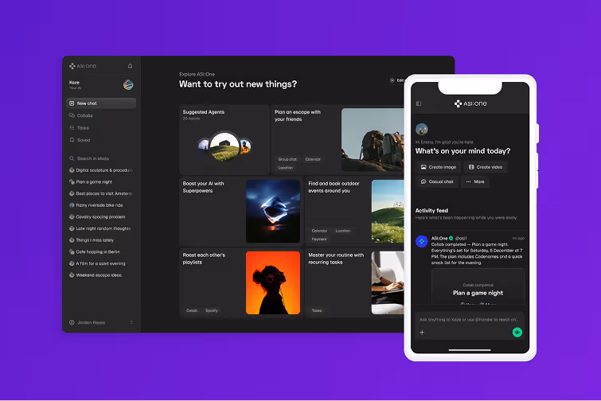Expand the More options on phone
The height and width of the screenshot is (401, 601).
[x=475, y=181]
